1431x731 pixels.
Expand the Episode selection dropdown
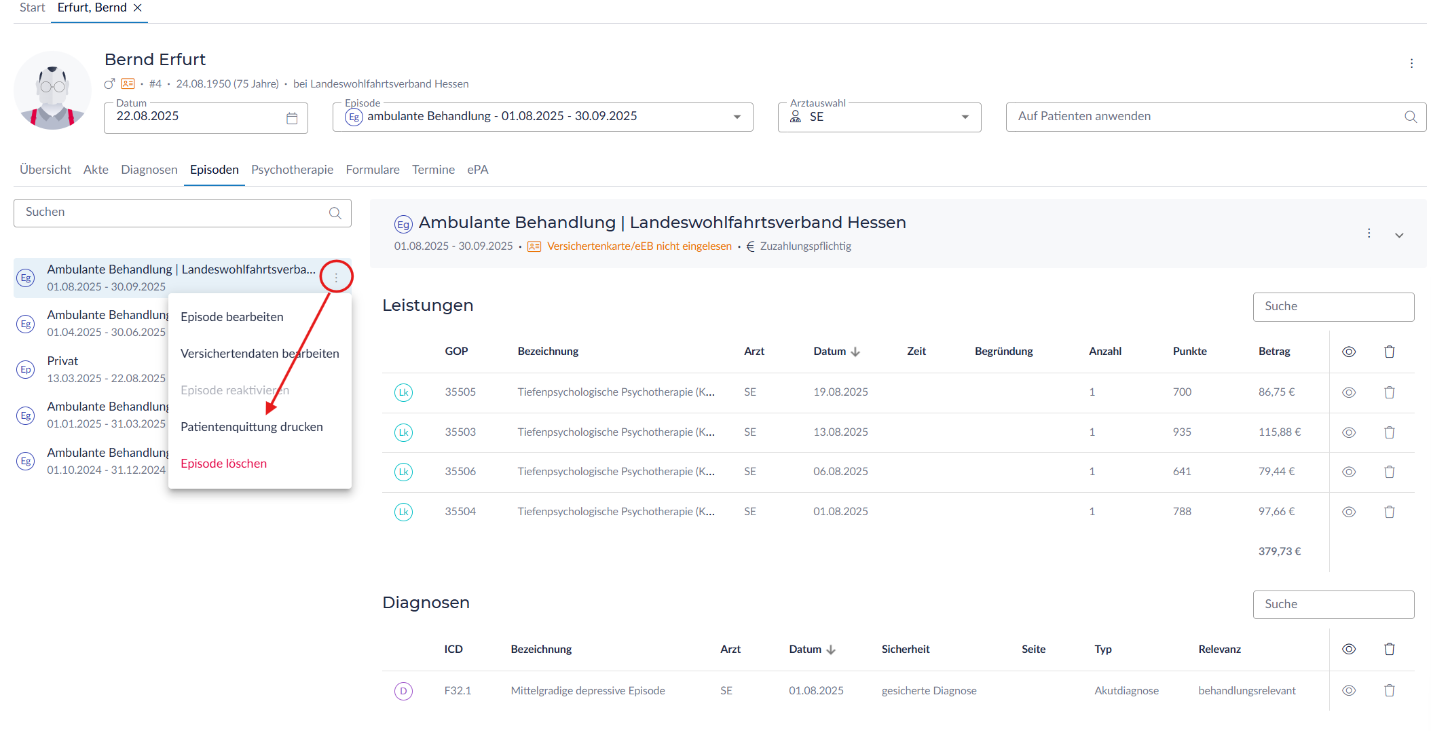coord(737,117)
